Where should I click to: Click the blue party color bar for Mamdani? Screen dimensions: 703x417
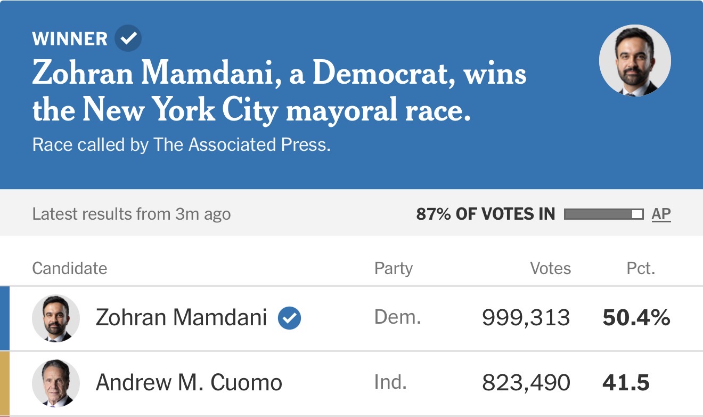coord(5,318)
